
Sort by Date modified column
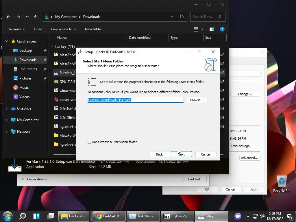point(140,37)
